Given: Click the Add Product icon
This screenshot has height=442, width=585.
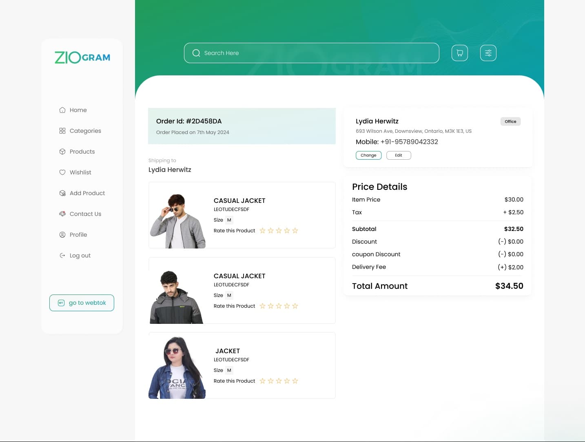Looking at the screenshot, I should tap(62, 193).
